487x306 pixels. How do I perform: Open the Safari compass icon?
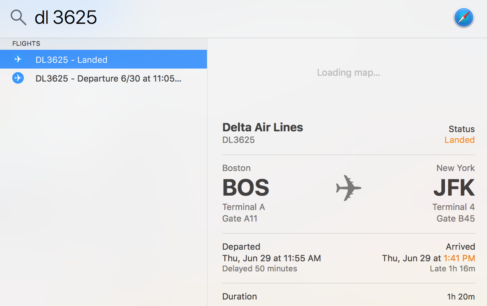[x=463, y=18]
